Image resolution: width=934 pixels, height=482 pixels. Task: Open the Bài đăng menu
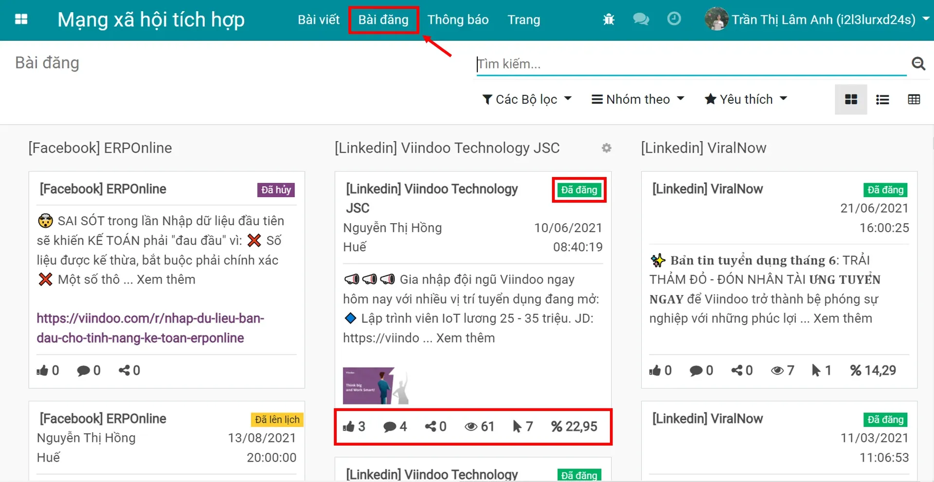click(383, 19)
